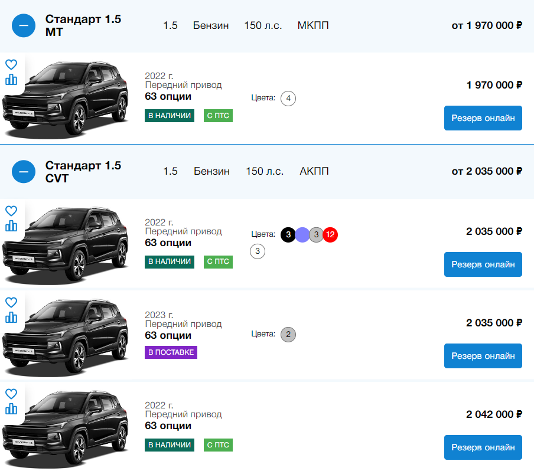This screenshot has height=471, width=534.
Task: Compare the 1 970 000 ₽ car via chart icon
Action: [x=11, y=80]
